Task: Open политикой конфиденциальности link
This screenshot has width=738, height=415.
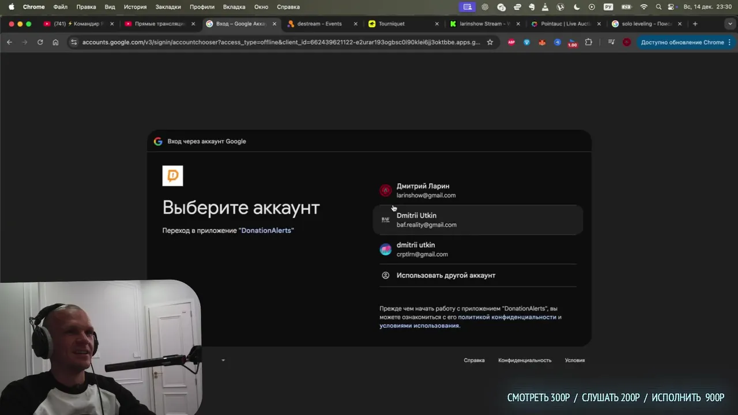Action: point(507,317)
